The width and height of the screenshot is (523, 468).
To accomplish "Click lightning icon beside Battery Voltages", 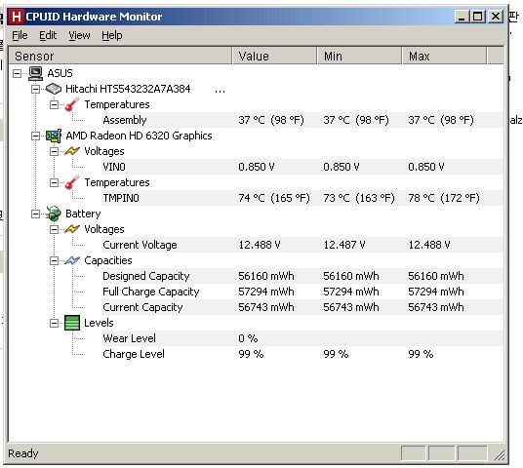I will click(72, 229).
